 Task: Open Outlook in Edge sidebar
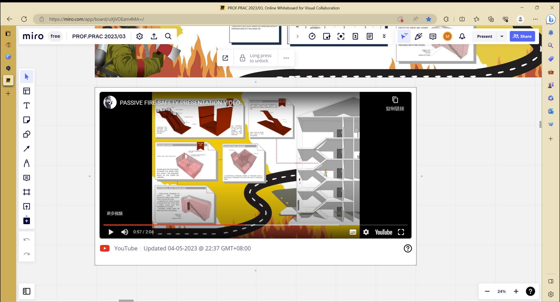(x=551, y=111)
